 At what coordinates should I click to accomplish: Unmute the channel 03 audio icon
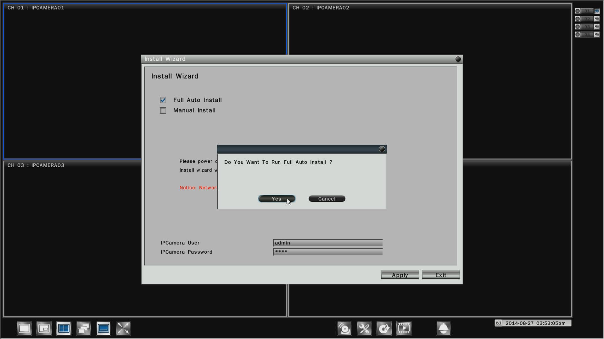597,27
